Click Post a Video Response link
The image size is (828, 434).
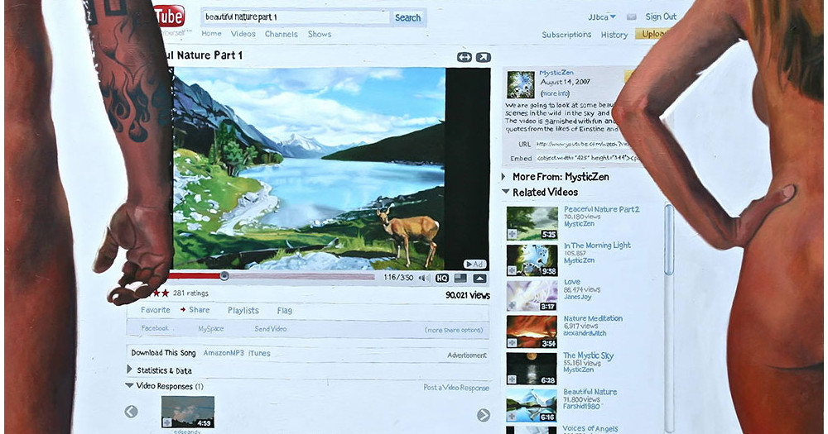[456, 388]
